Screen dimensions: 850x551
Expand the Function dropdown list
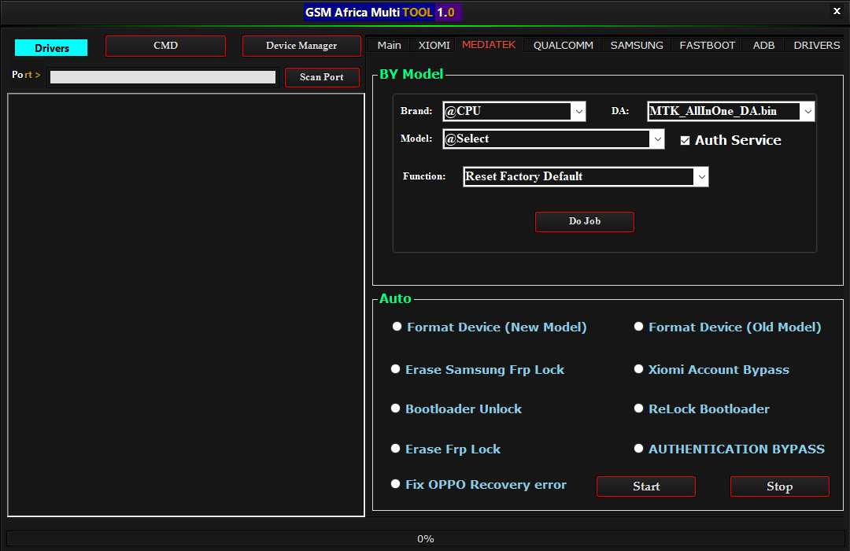(701, 177)
